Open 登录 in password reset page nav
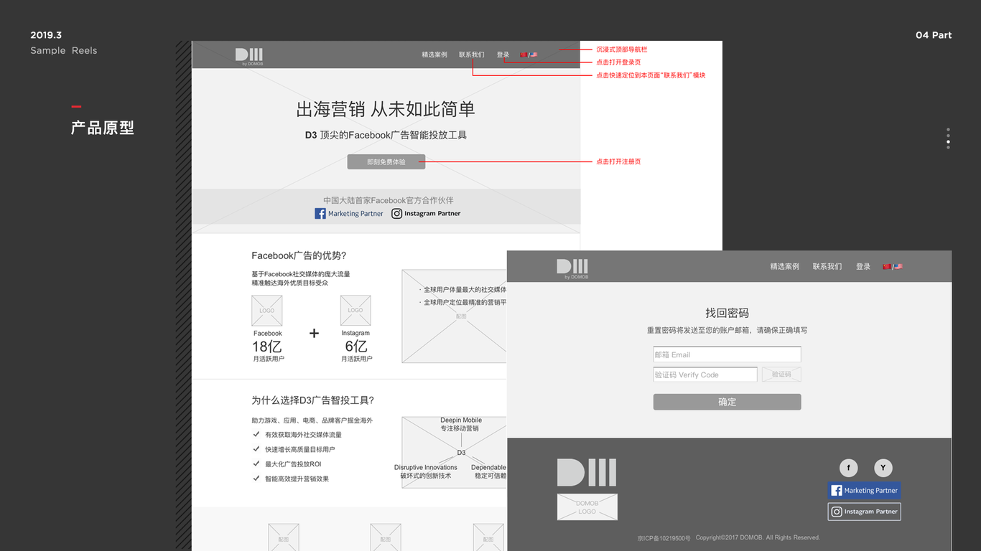This screenshot has height=551, width=981. (x=863, y=266)
